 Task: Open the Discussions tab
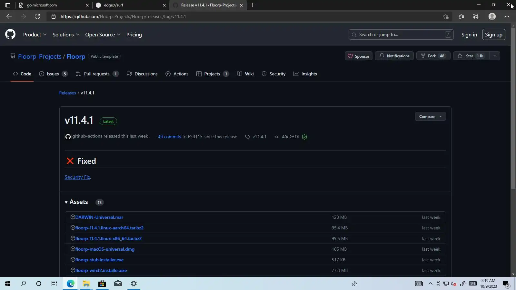click(142, 74)
